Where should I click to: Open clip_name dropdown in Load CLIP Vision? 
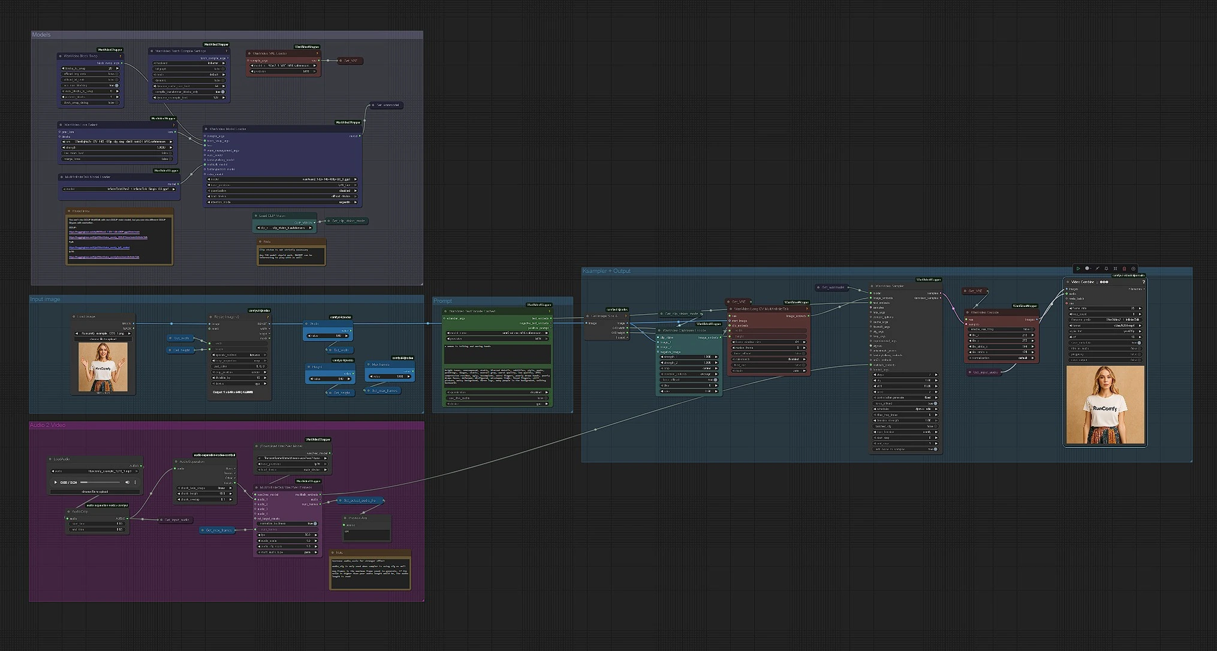pyautogui.click(x=285, y=228)
